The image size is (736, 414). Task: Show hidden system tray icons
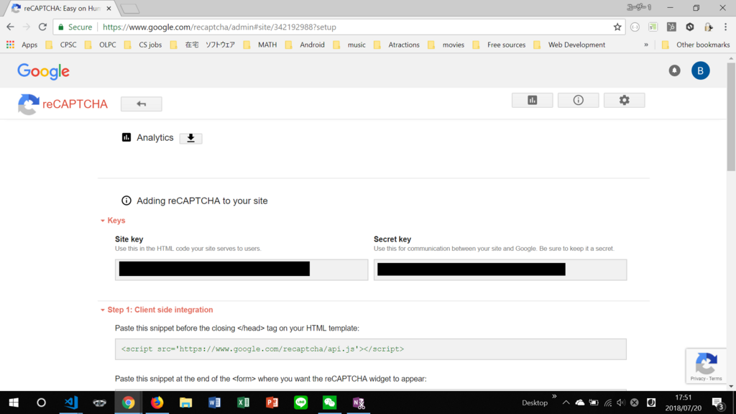click(566, 402)
